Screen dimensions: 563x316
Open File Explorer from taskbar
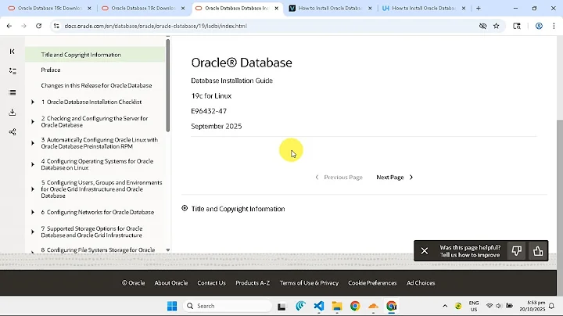(x=337, y=306)
